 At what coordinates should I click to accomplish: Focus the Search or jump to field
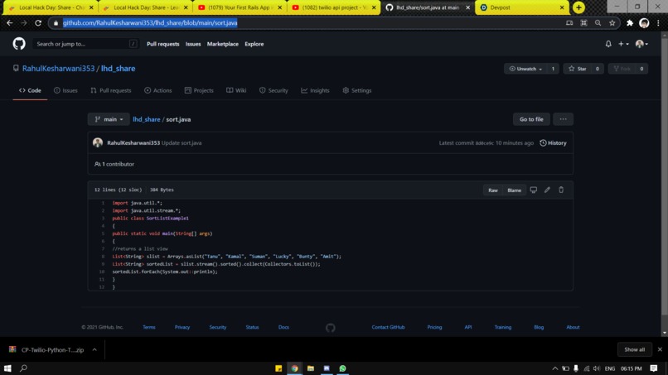pyautogui.click(x=86, y=44)
